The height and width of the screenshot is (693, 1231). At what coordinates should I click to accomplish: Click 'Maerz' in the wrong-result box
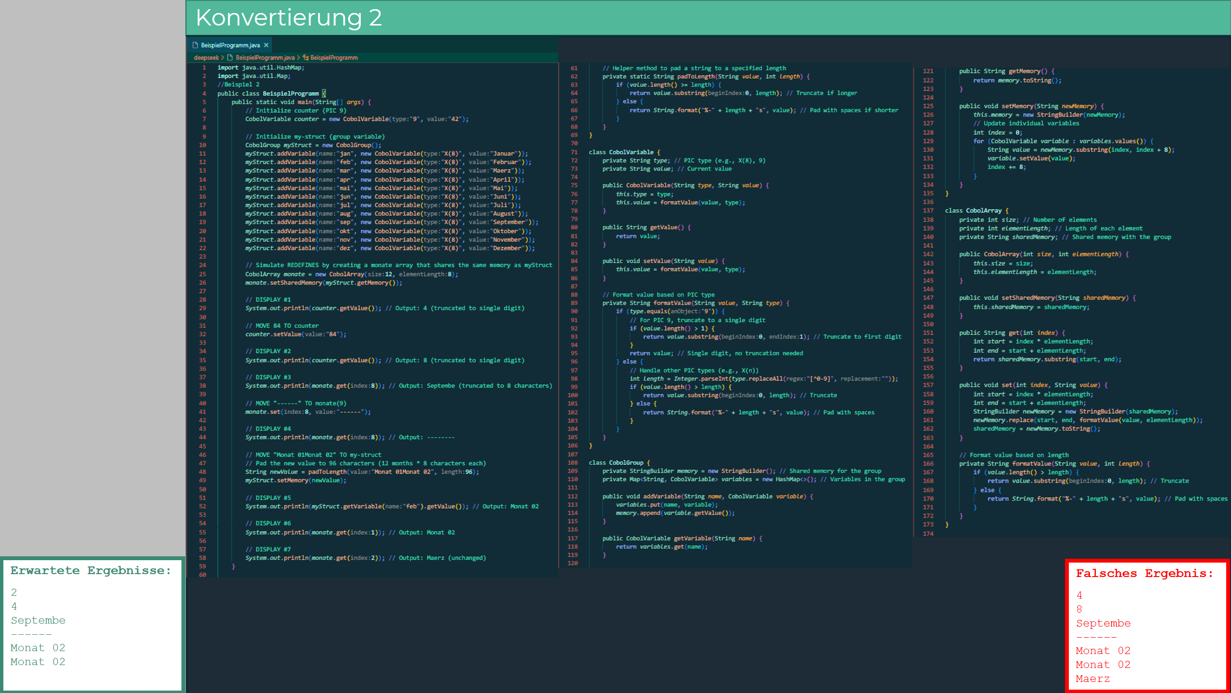click(1092, 679)
